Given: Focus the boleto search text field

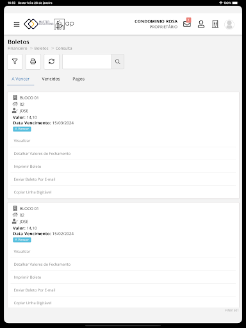Looking at the screenshot, I should [x=86, y=61].
